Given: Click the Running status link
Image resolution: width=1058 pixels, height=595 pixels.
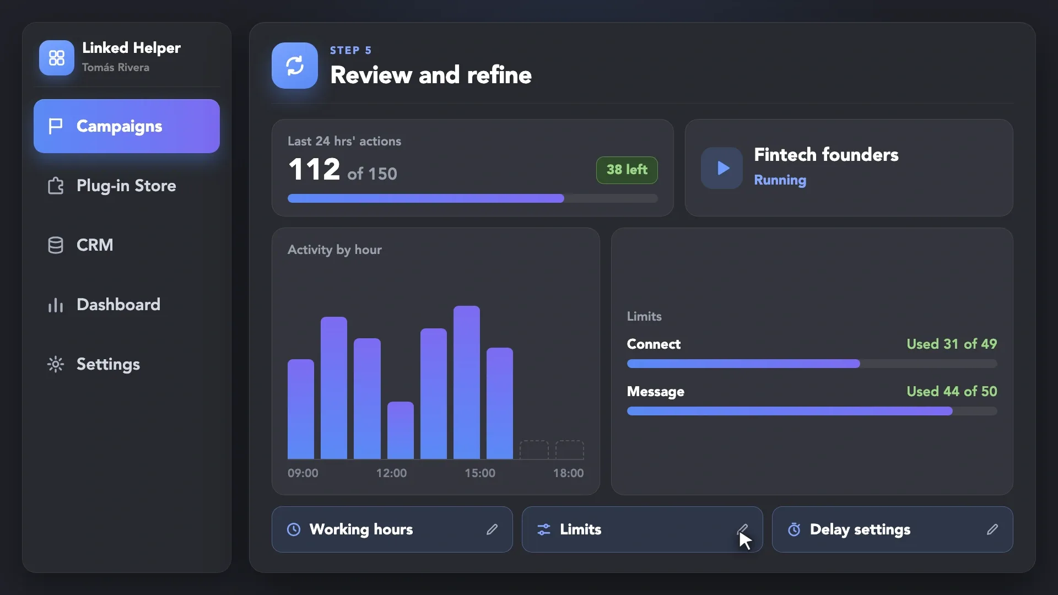Looking at the screenshot, I should pos(780,180).
